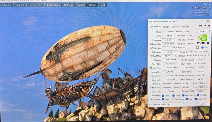Click the Driver Version field
The height and width of the screenshot is (122, 212).
pos(185,75)
